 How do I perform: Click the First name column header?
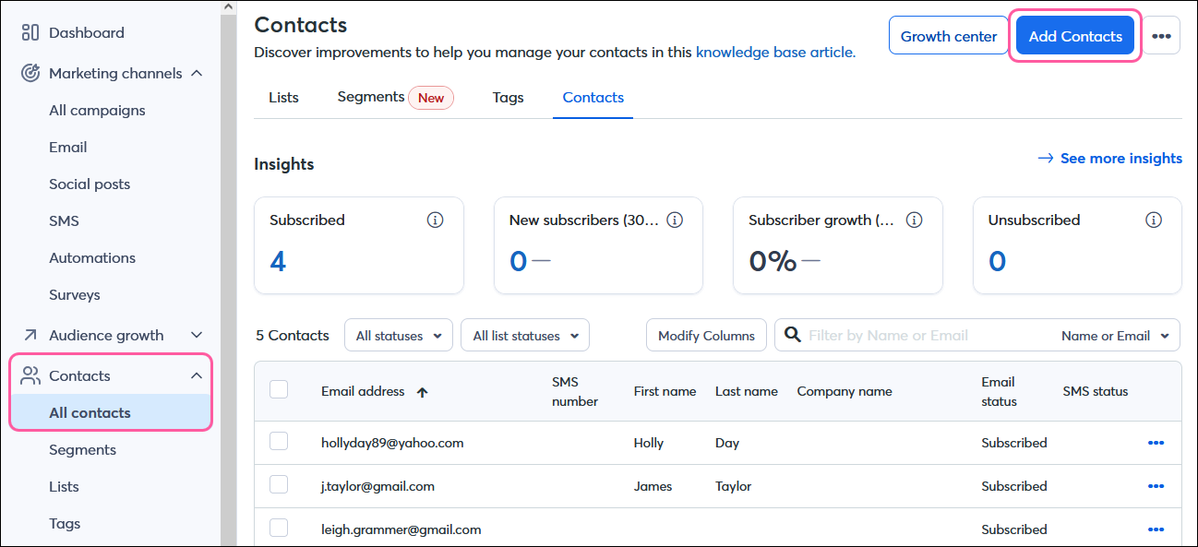click(x=665, y=391)
